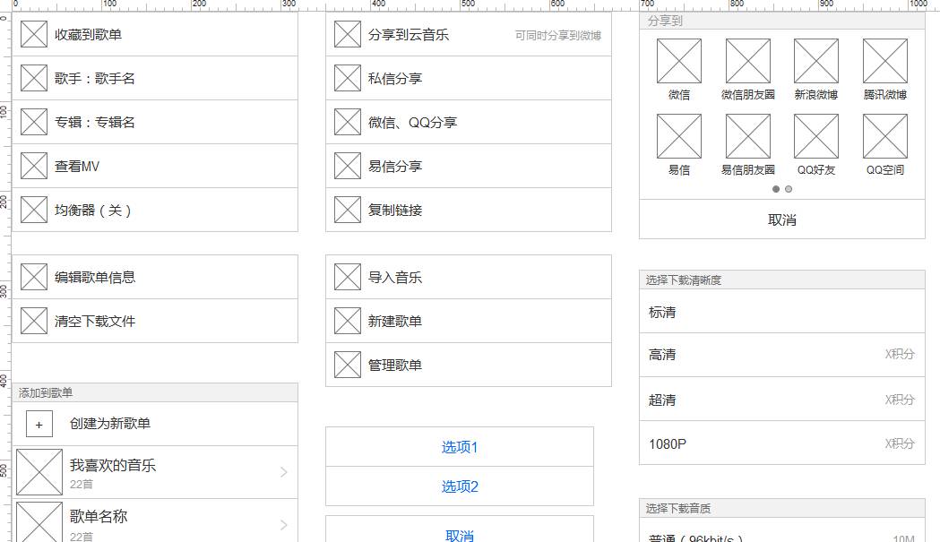This screenshot has height=542, width=940.
Task: Select the 复制链接 menu entry
Action: [468, 210]
